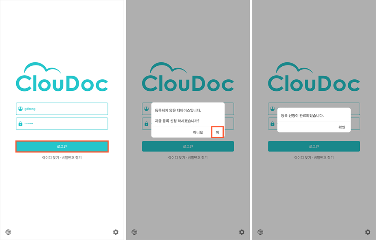Click 비밀번호 찾기 on the registration complete screen
The image size is (376, 240).
click(324, 157)
